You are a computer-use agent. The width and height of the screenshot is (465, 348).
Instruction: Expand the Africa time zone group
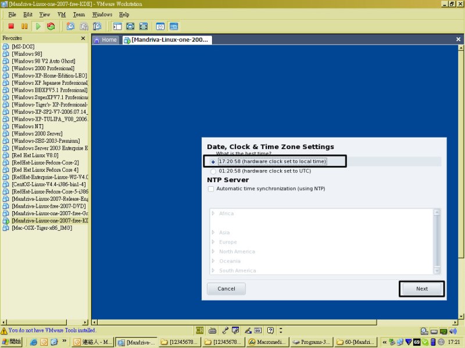coord(213,213)
